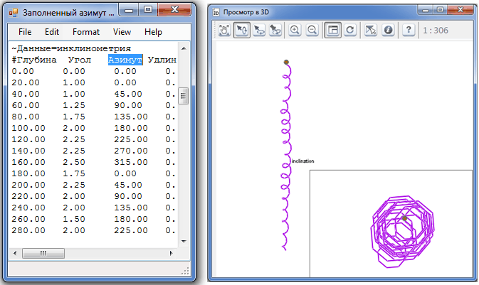Select the active rotate cursor tool
The image size is (479, 285).
(x=241, y=30)
